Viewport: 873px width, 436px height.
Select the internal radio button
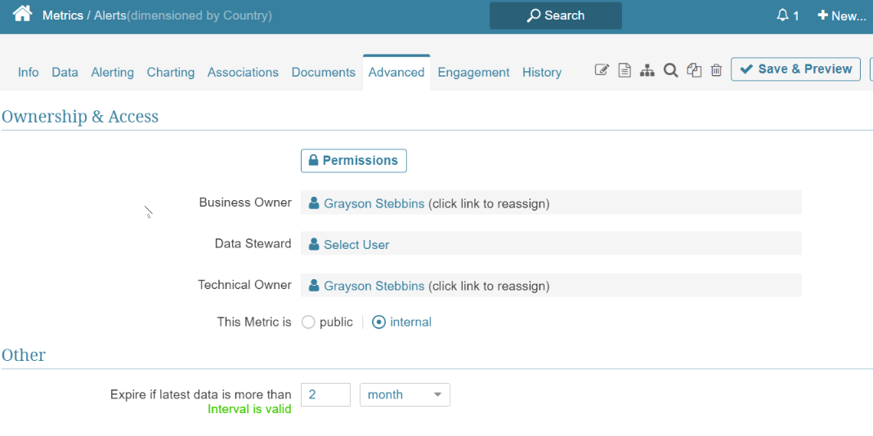click(378, 323)
